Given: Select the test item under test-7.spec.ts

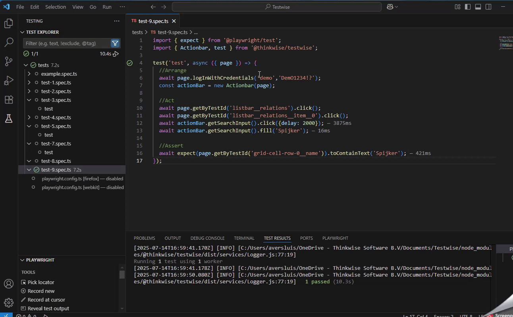Looking at the screenshot, I should [x=48, y=152].
